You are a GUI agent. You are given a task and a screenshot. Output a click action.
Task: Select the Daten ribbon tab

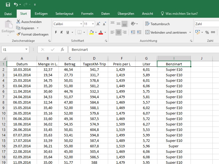point(105,14)
